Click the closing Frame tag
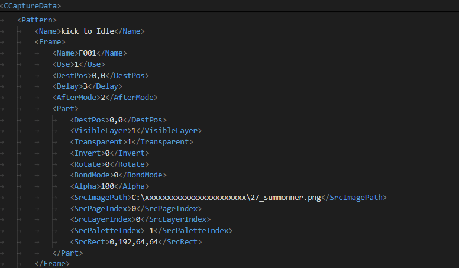 tap(52, 264)
